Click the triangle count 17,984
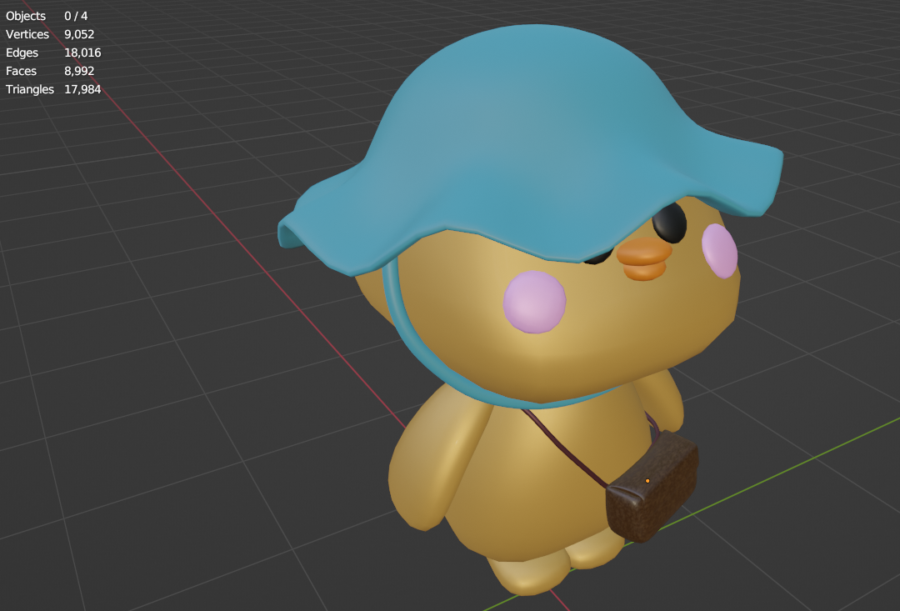900x611 pixels. pos(82,89)
